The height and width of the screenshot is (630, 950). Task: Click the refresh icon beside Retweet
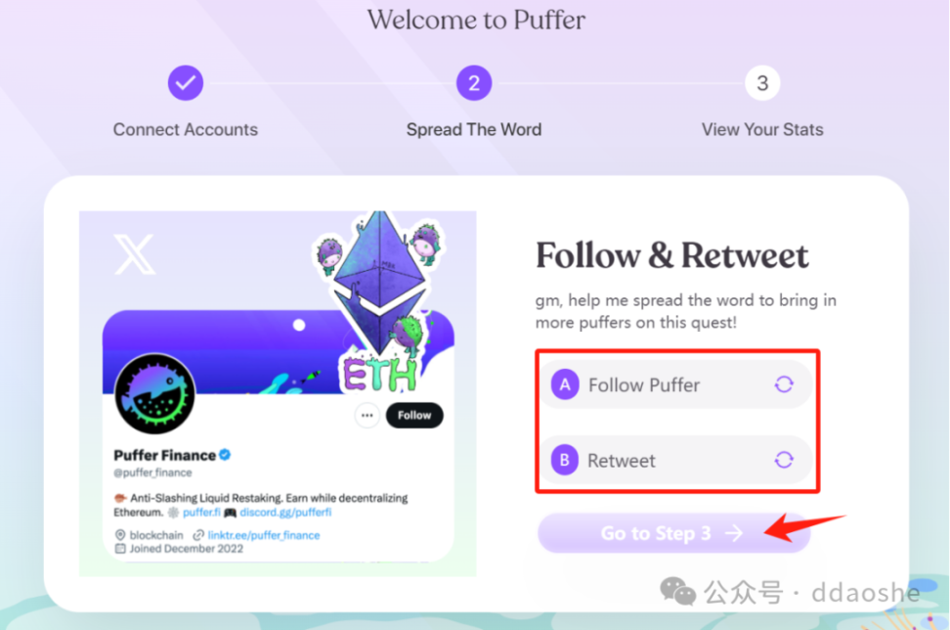click(x=784, y=460)
